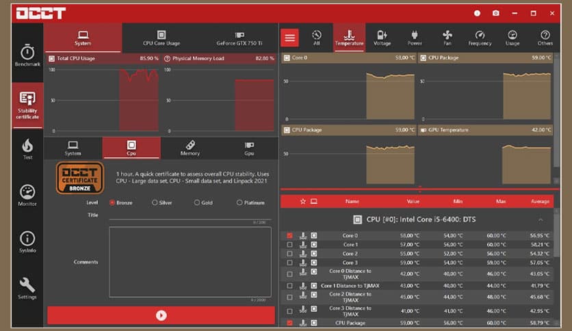Viewport: 572px width, 331px height.
Task: Uncheck the Core 0 sensor checkbox
Action: pos(289,235)
